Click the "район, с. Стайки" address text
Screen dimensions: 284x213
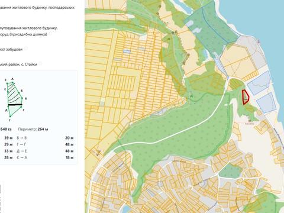coord(22,64)
